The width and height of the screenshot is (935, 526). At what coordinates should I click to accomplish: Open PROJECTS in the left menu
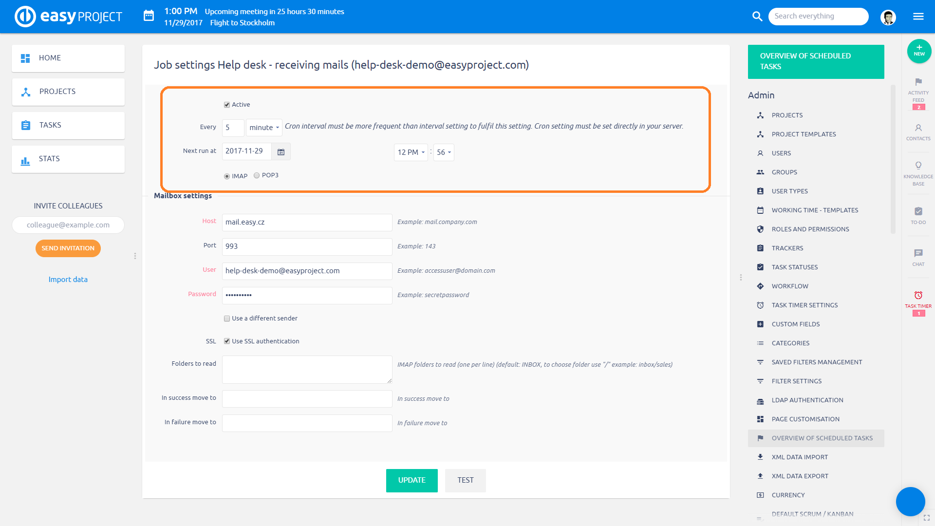[x=68, y=92]
